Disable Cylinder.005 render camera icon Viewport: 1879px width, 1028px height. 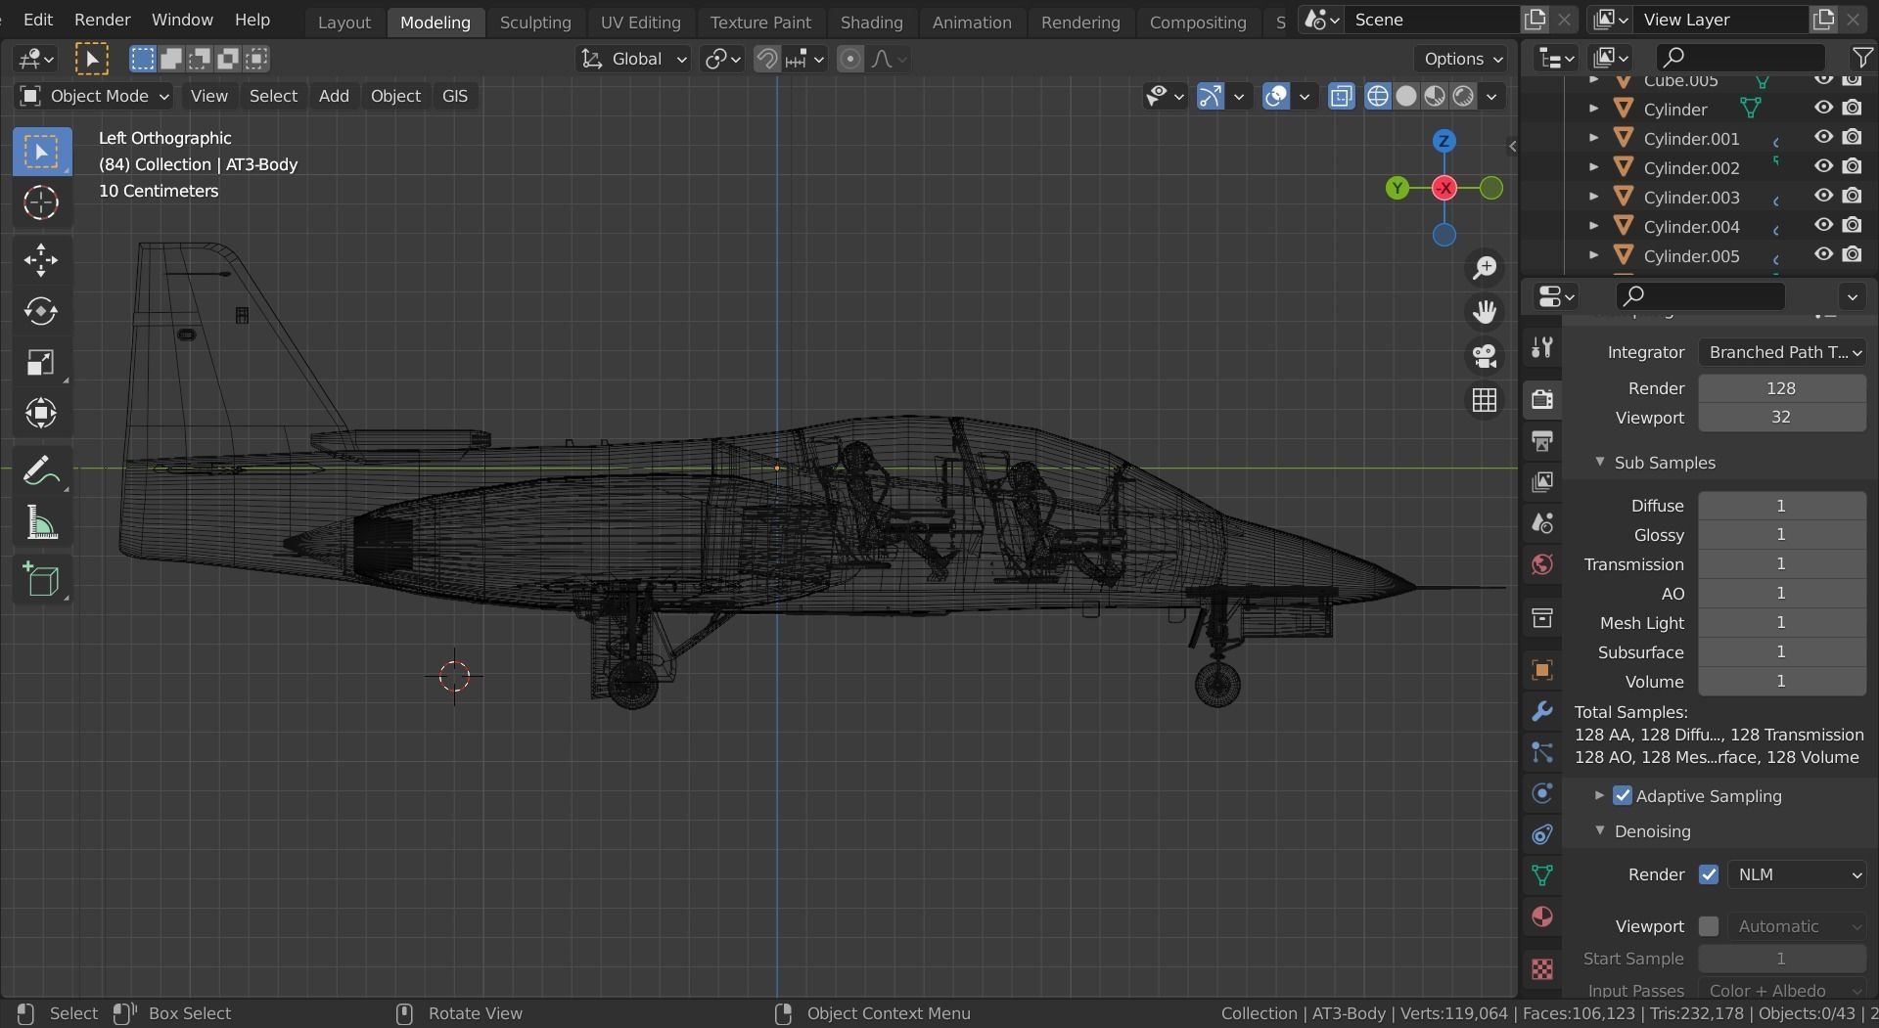pos(1852,255)
